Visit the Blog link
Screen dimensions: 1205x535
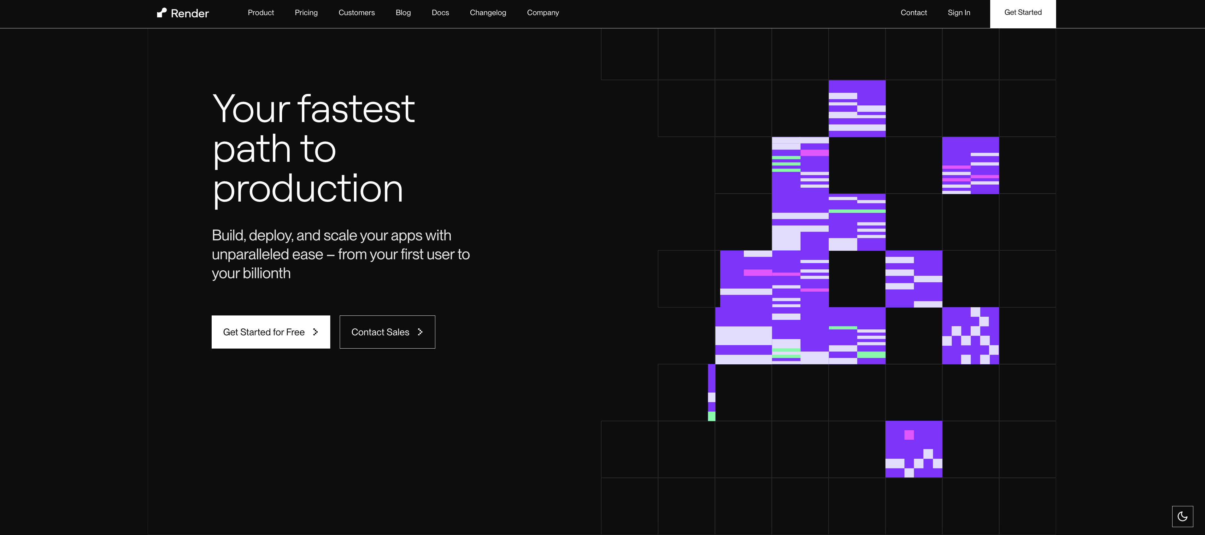(403, 13)
